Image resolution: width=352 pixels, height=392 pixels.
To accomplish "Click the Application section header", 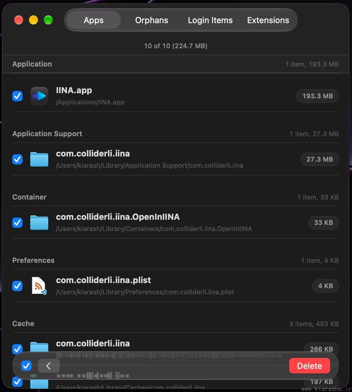I will [32, 64].
